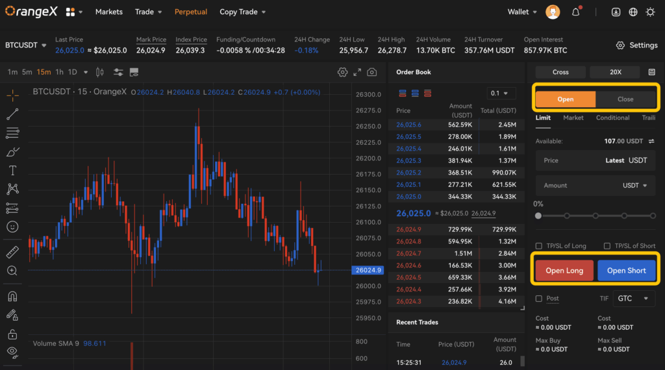The height and width of the screenshot is (370, 665).
Task: Open the Fibonacci retracement lines tool
Action: pos(12,133)
